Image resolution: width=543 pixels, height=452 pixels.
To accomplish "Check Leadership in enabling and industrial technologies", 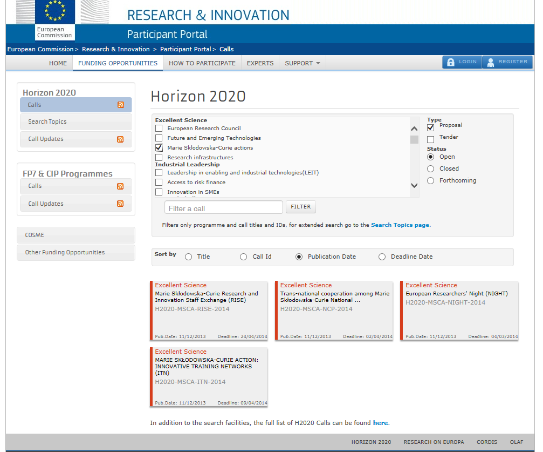I will tap(159, 172).
